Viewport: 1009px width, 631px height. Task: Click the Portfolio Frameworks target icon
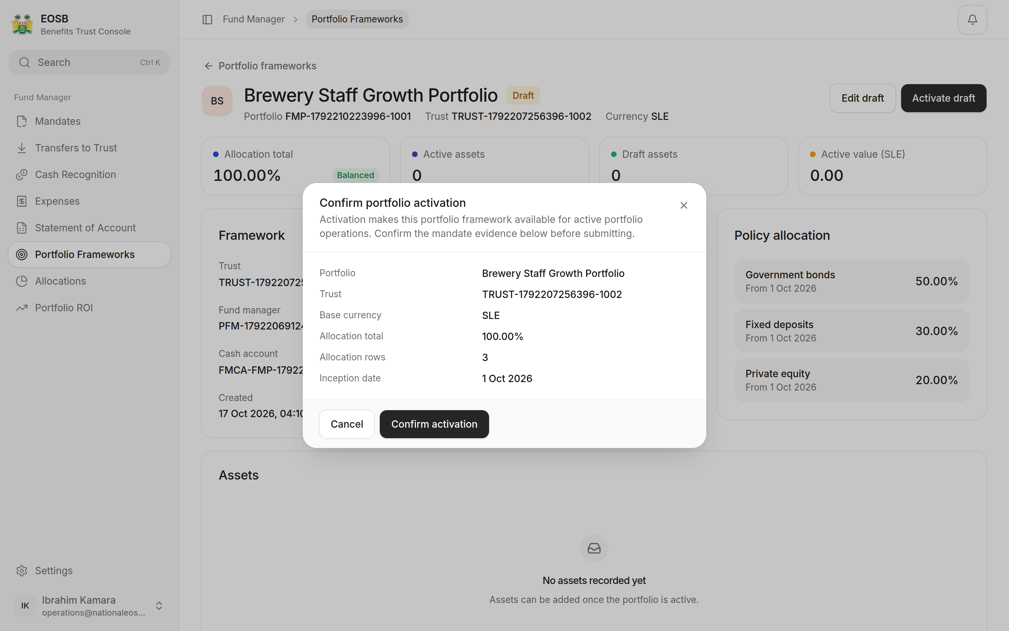[x=22, y=255]
